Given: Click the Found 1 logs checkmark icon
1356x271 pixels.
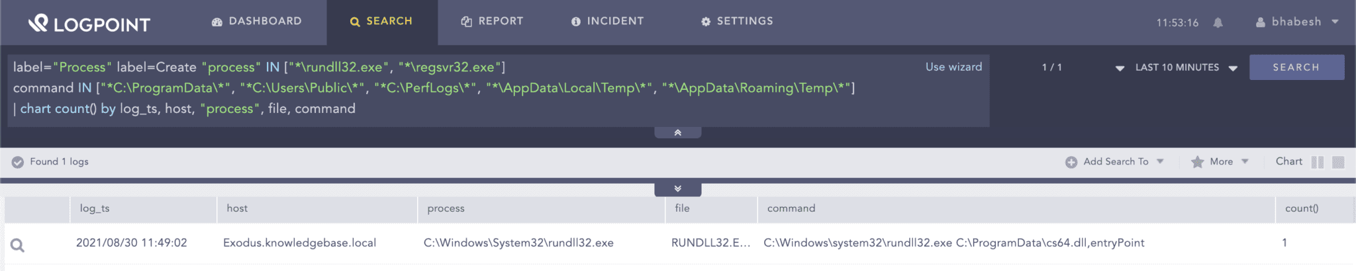Looking at the screenshot, I should (x=18, y=162).
